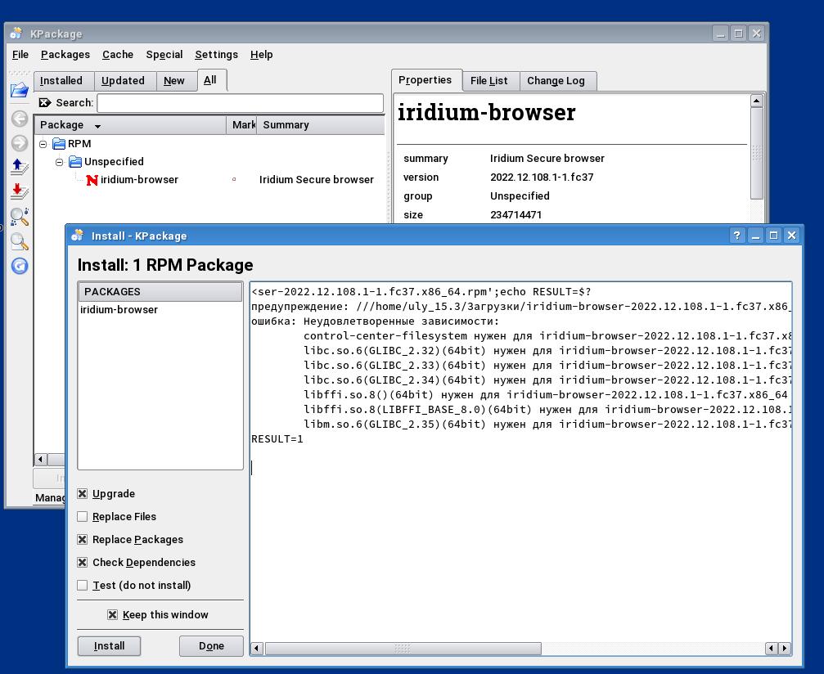Click the RESULT=1 line in output
The image size is (824, 674).
pos(277,439)
